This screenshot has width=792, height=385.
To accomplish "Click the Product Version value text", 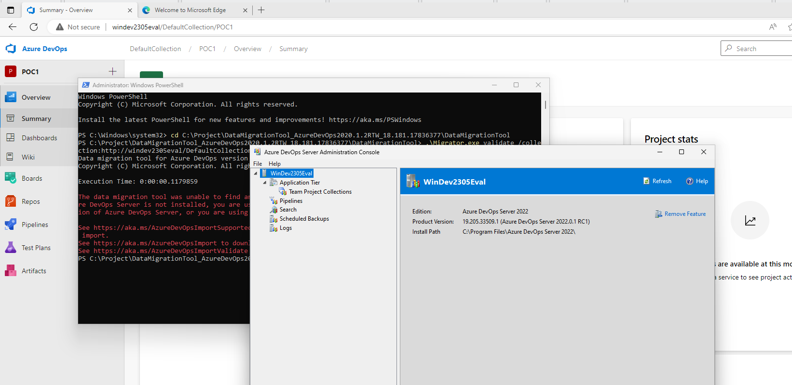I will point(526,222).
